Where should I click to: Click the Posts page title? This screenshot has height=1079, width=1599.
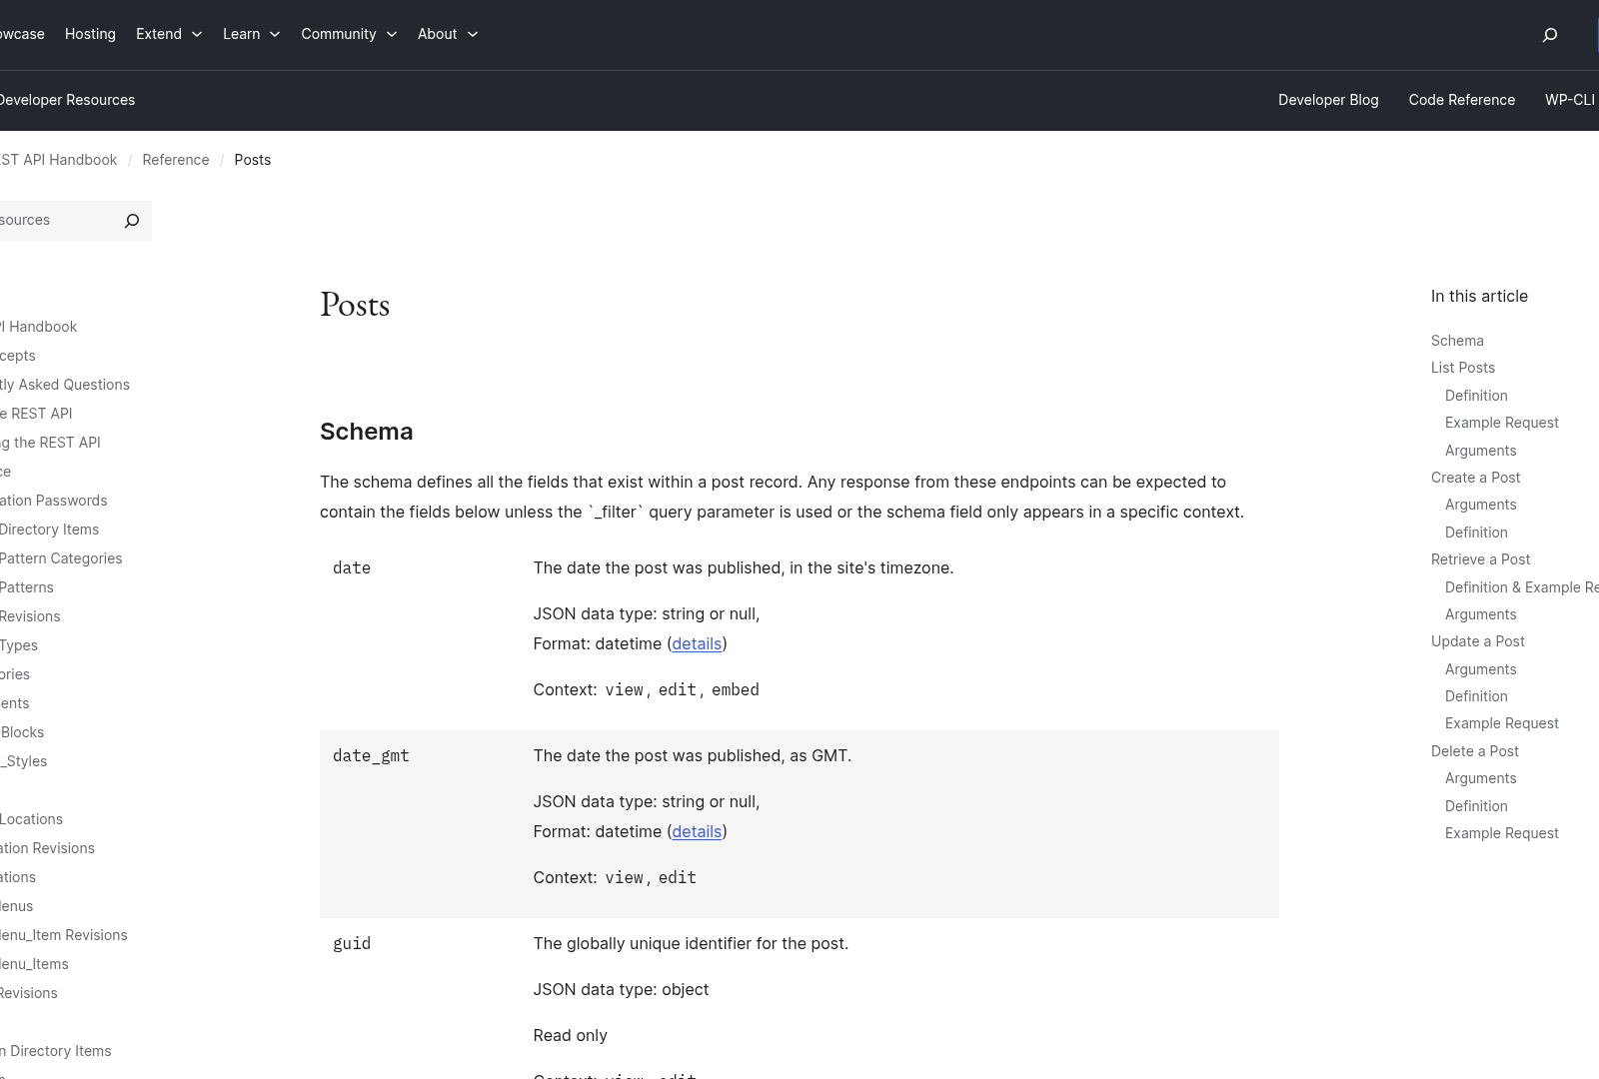point(355,305)
